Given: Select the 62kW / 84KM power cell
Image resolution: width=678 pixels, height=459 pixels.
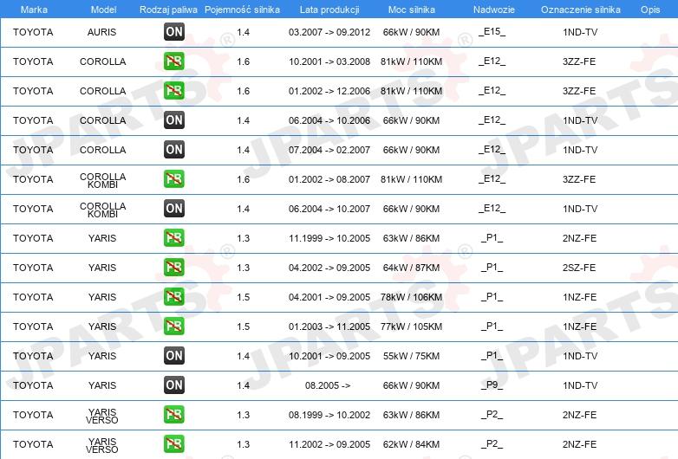Looking at the screenshot, I should click(411, 444).
